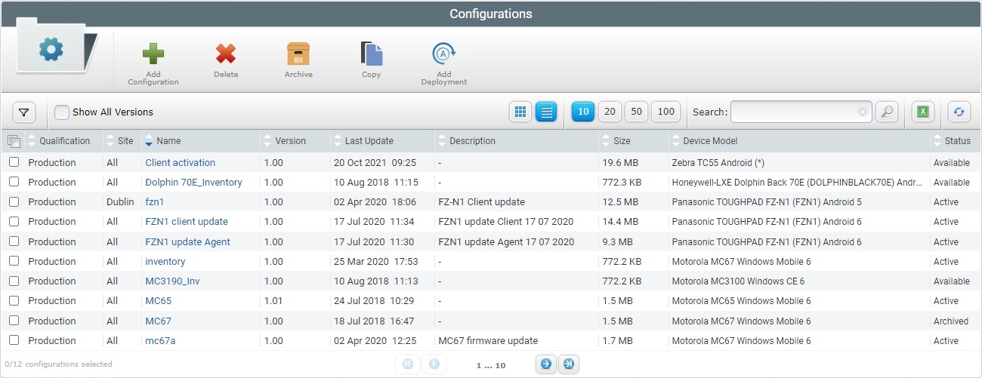Image resolution: width=982 pixels, height=378 pixels.
Task: Open the inventory configuration link
Action: 165,261
